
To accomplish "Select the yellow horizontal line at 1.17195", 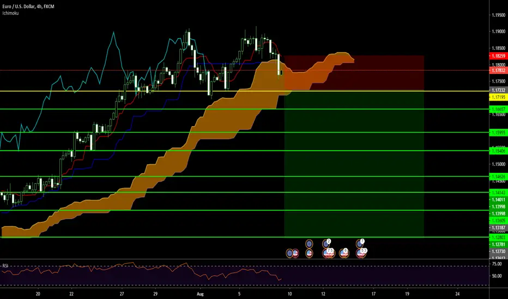I will [244, 91].
